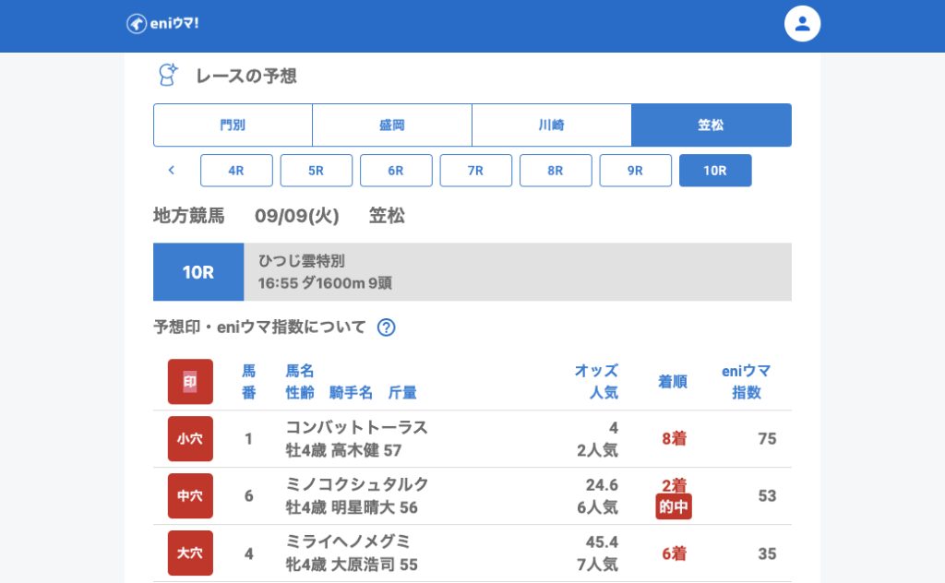Open the question mark help icon
Image resolution: width=945 pixels, height=583 pixels.
click(387, 327)
